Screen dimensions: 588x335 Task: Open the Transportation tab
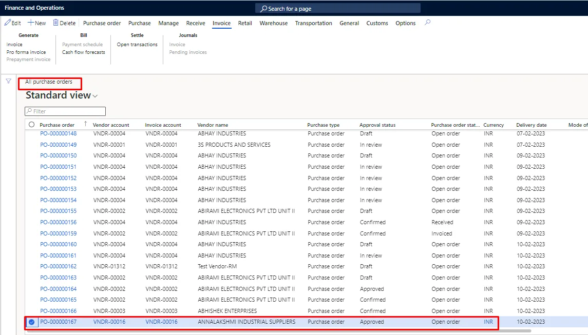pos(313,23)
